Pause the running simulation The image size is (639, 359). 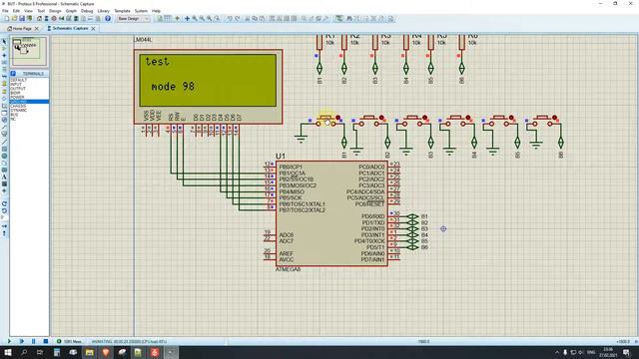pyautogui.click(x=33, y=341)
